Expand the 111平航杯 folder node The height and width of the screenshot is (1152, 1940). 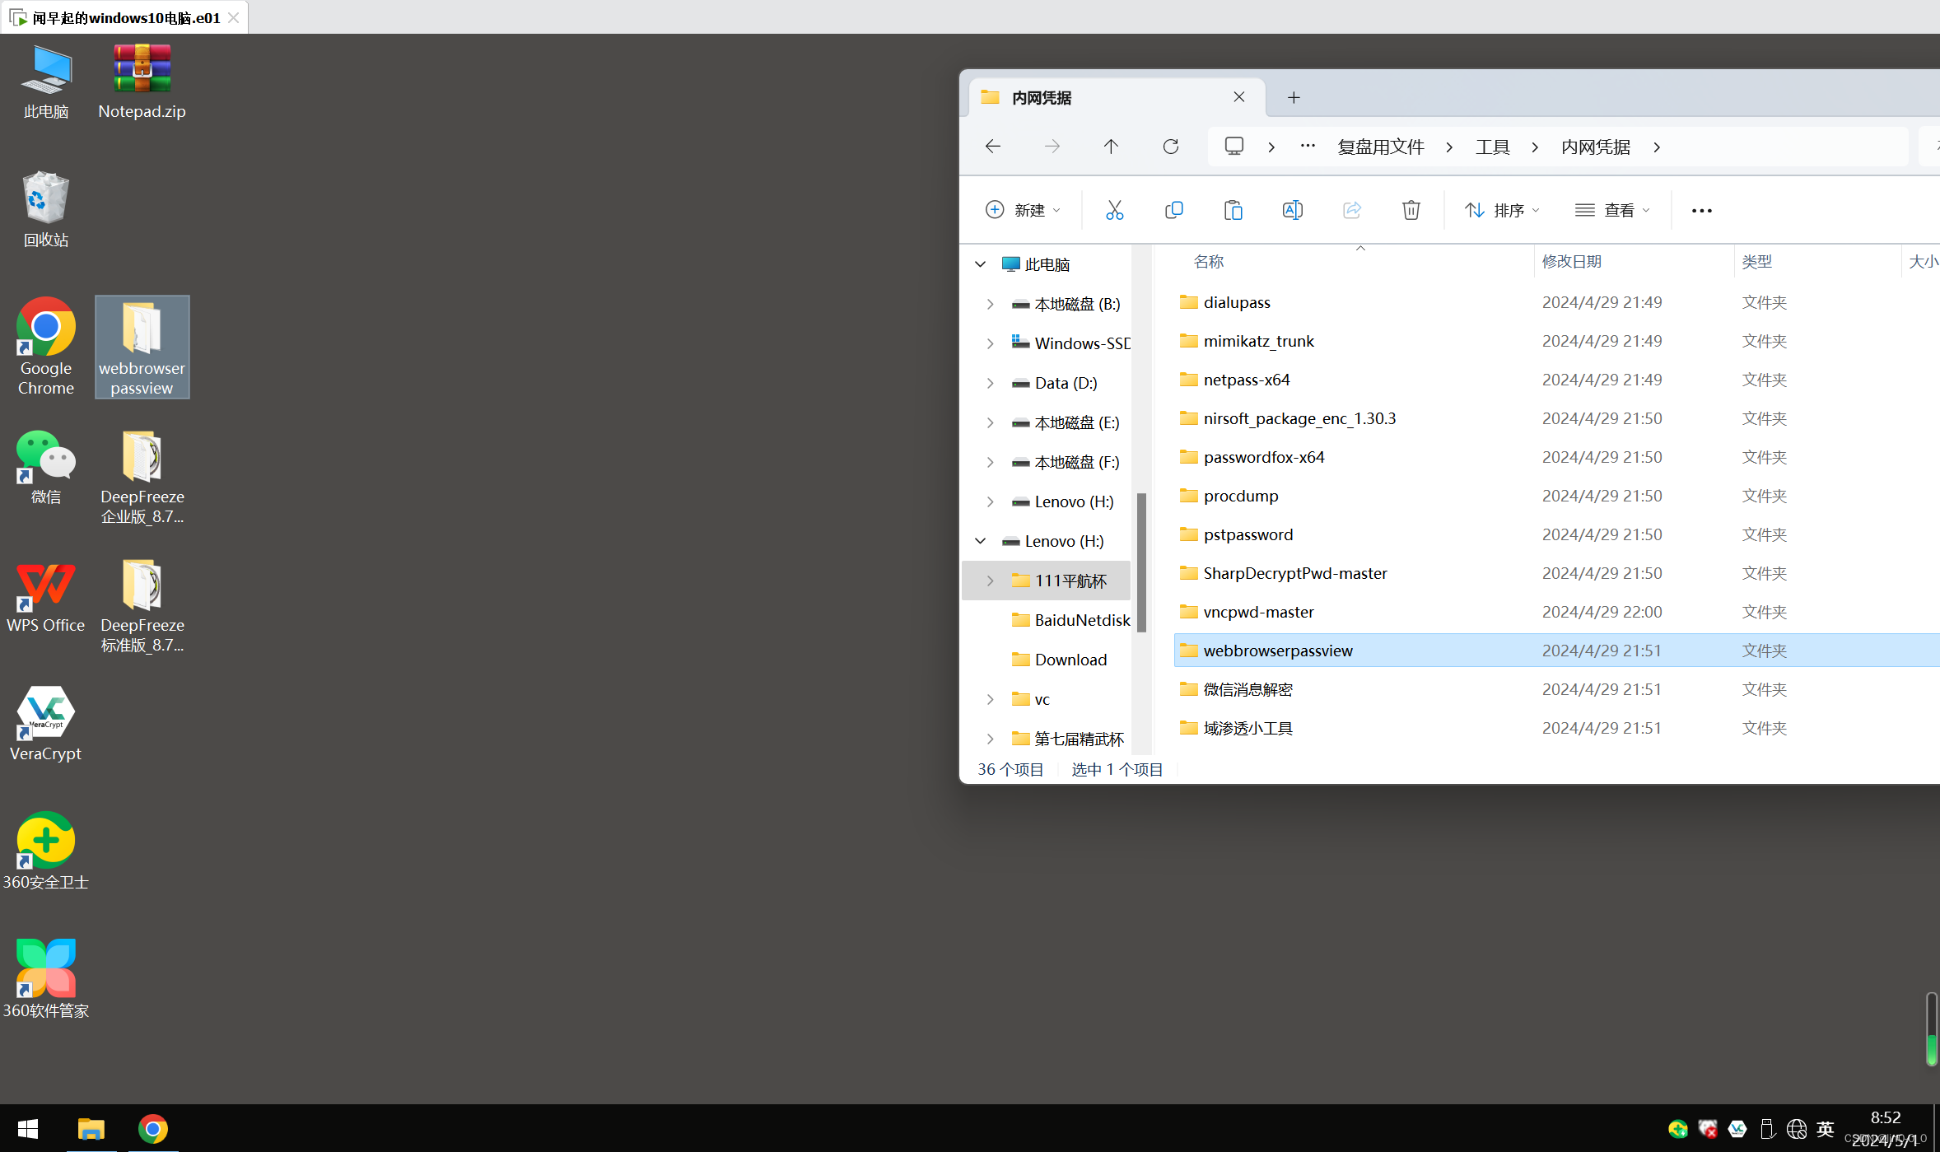pyautogui.click(x=990, y=581)
